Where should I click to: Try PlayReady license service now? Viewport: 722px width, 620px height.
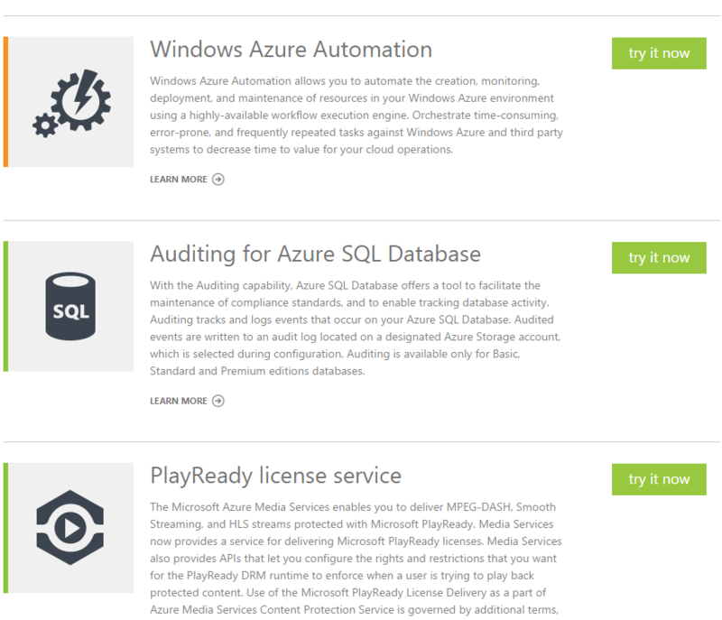click(x=659, y=479)
